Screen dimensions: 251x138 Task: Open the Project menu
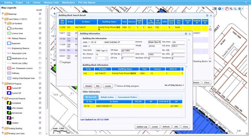pyautogui.click(x=19, y=2)
